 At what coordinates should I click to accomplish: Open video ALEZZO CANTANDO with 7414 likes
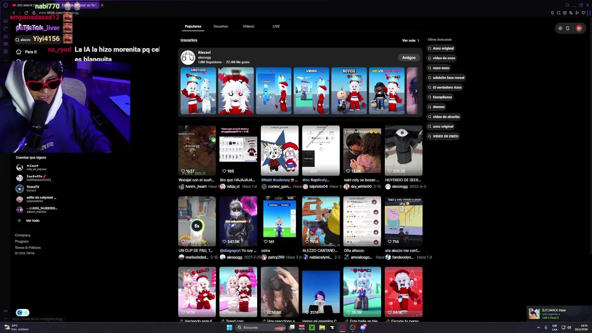(x=321, y=221)
